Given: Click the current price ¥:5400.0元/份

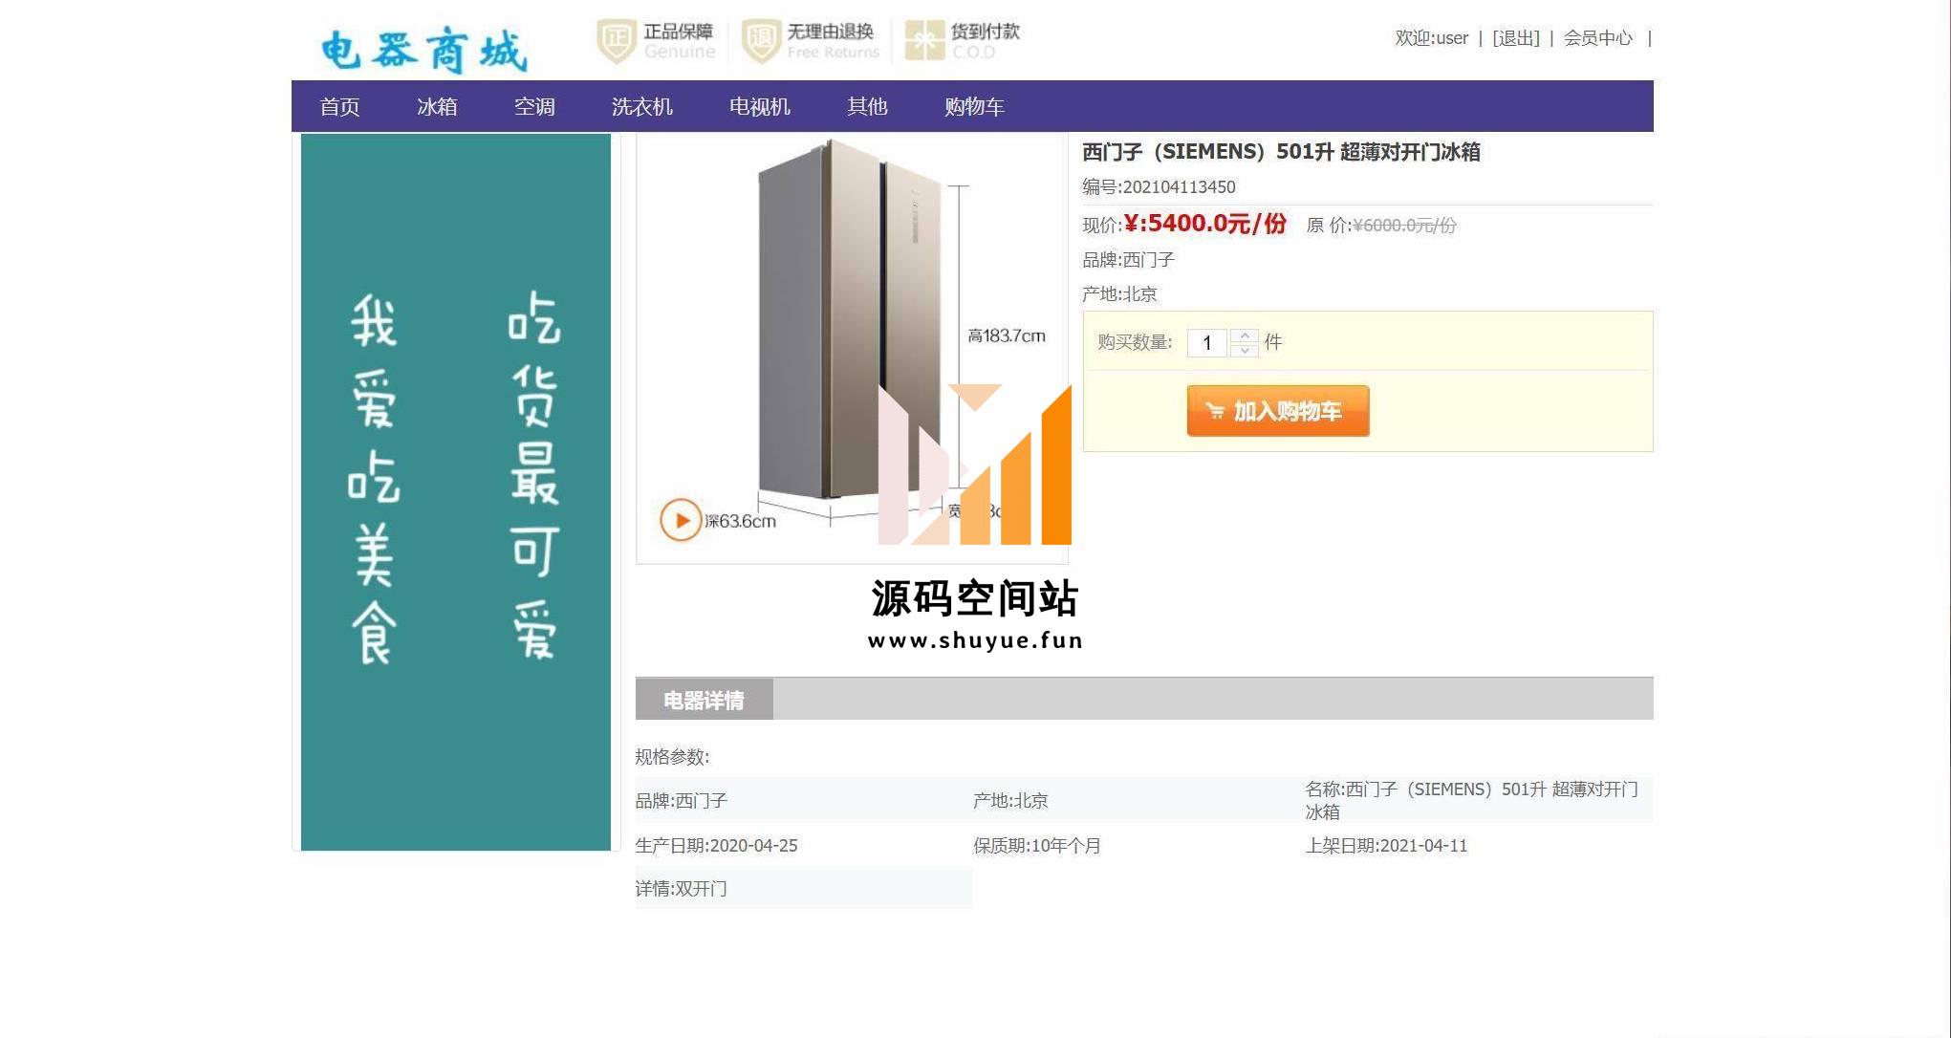Looking at the screenshot, I should click(1204, 224).
